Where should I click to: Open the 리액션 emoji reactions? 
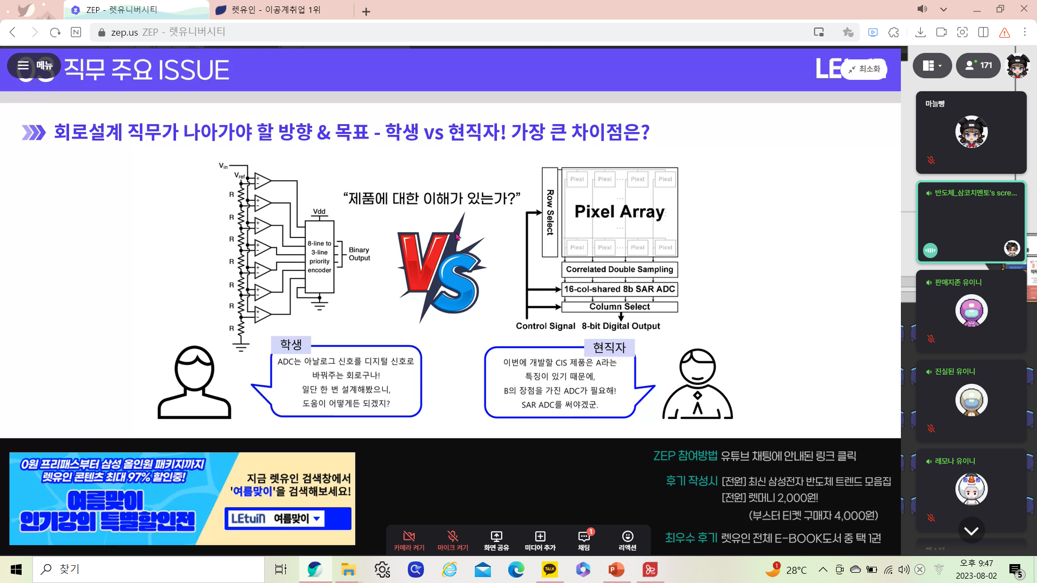[627, 539]
